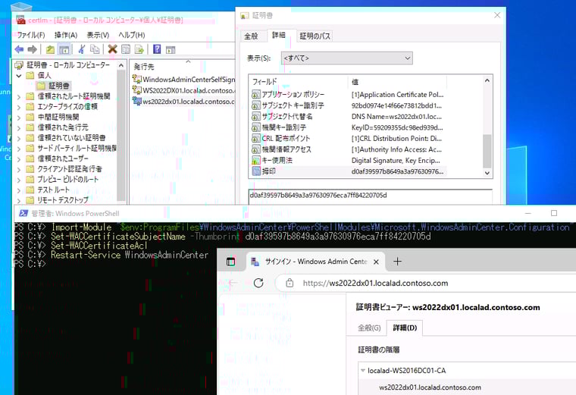Screen dimensions: 576x395
Task: Select キー使用法 field row
Action: [348, 160]
